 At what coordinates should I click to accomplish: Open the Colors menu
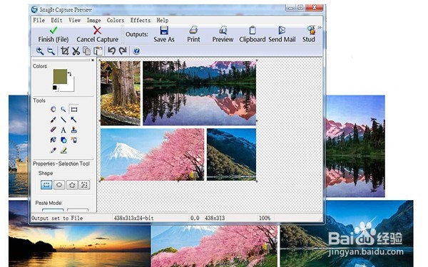pyautogui.click(x=115, y=20)
